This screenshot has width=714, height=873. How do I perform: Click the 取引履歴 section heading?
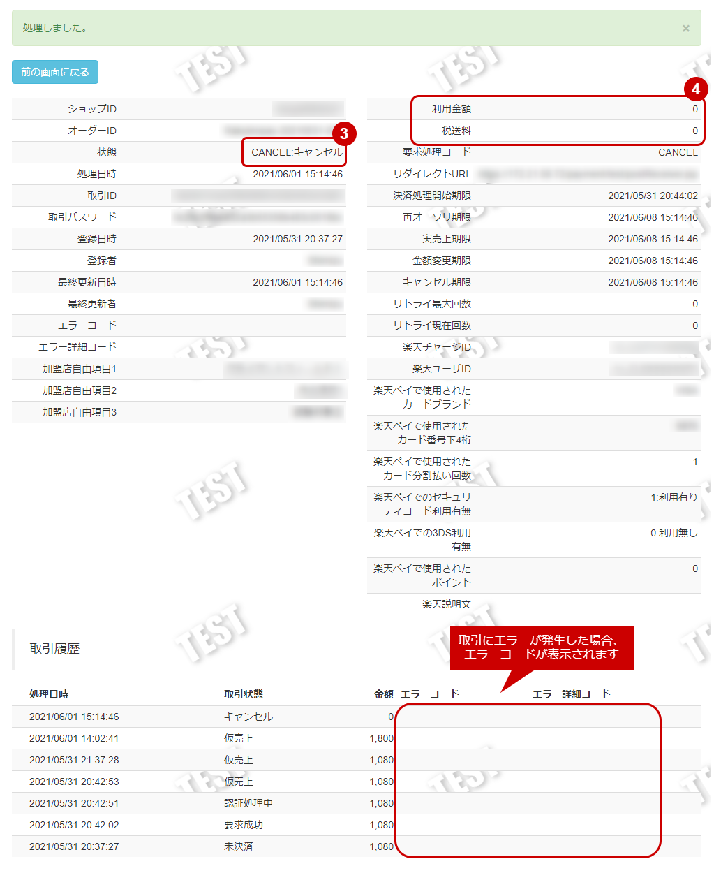click(x=54, y=649)
